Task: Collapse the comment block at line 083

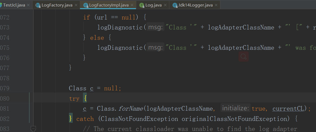Action: click(x=33, y=128)
